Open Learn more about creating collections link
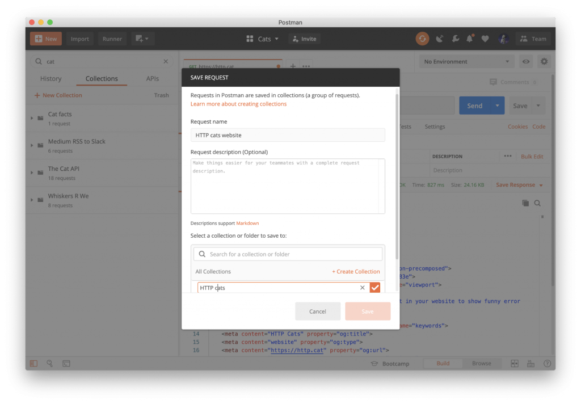This screenshot has height=404, width=581. [238, 104]
